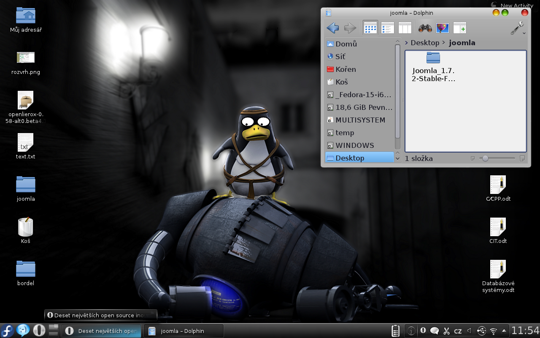Click the Opera system tray icon
This screenshot has height=338, width=540.
(x=423, y=331)
